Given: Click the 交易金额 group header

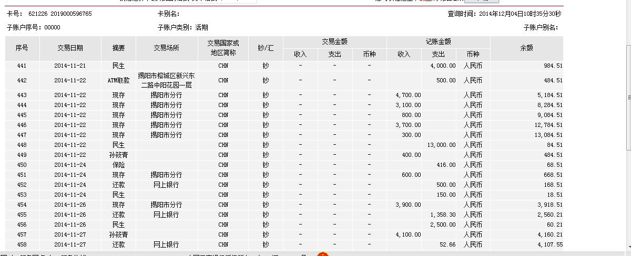Looking at the screenshot, I should 334,42.
